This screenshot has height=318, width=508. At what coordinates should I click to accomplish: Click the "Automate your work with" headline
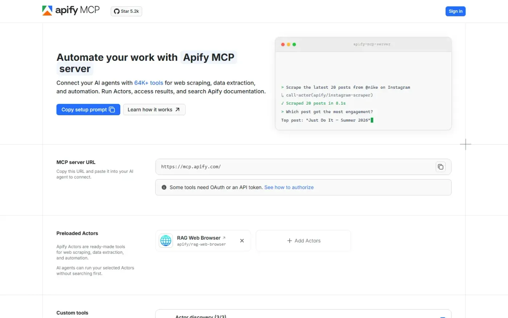click(117, 57)
